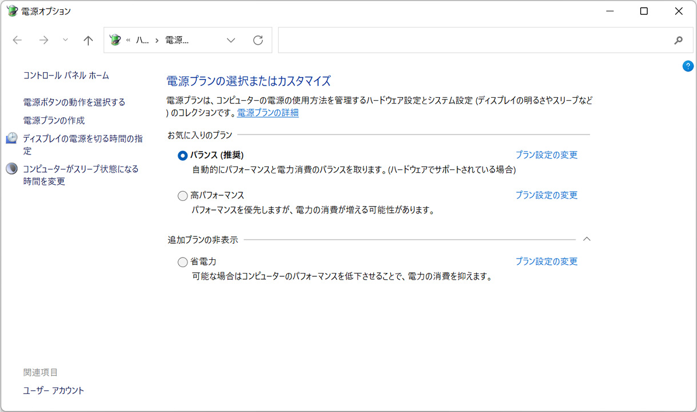
Task: Click the sleep moon icon in sidebar
Action: [x=11, y=169]
